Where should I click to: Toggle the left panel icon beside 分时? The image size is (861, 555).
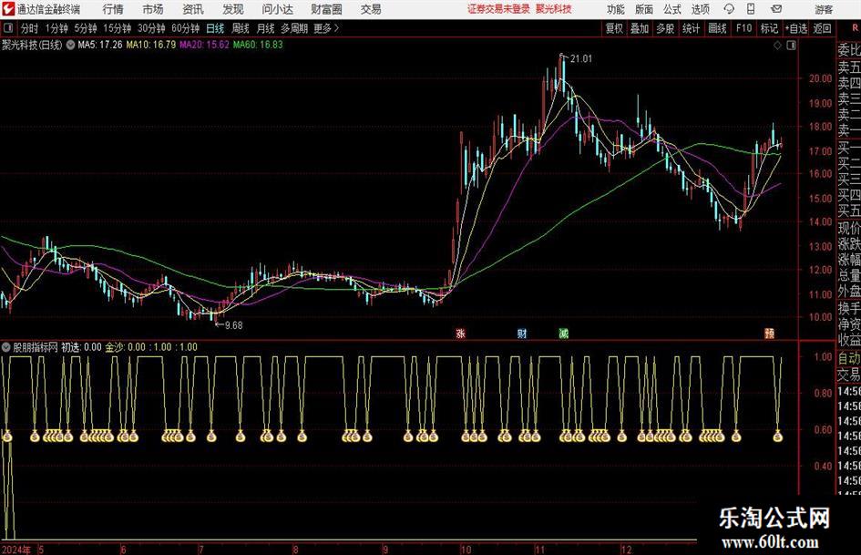tap(7, 28)
